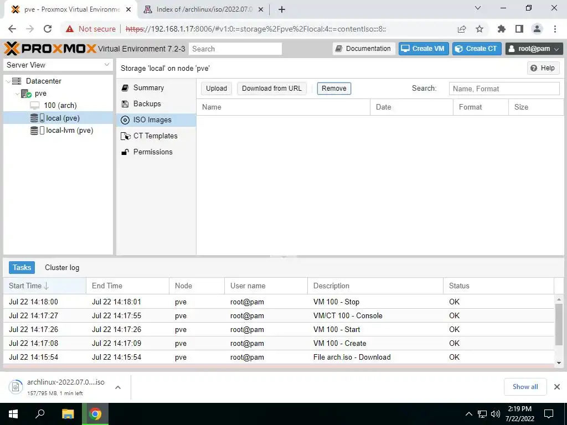Screen dimensions: 567x425
Task: Open Permissions section
Action: coord(156,152)
